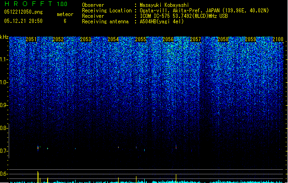Click the 'Receiving antenna' label
This screenshot has width=288, height=183.
click(x=105, y=22)
